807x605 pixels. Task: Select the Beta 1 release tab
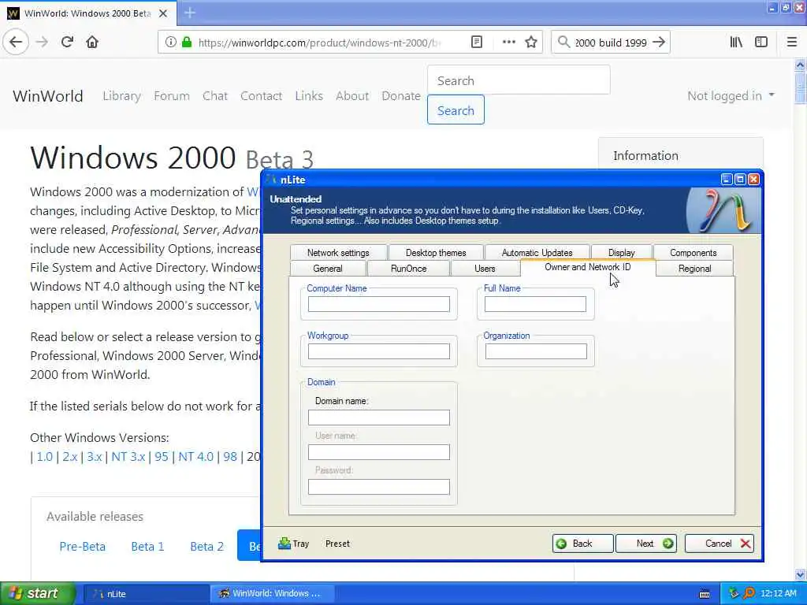147,547
